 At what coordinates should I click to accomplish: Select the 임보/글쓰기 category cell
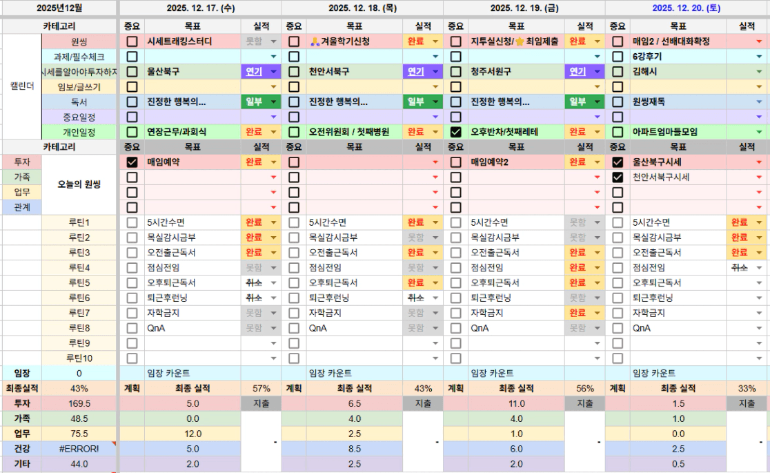tap(79, 87)
